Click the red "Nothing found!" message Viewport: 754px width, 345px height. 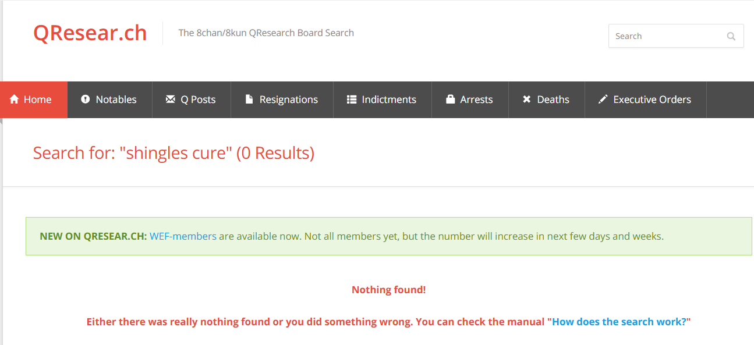coord(388,290)
